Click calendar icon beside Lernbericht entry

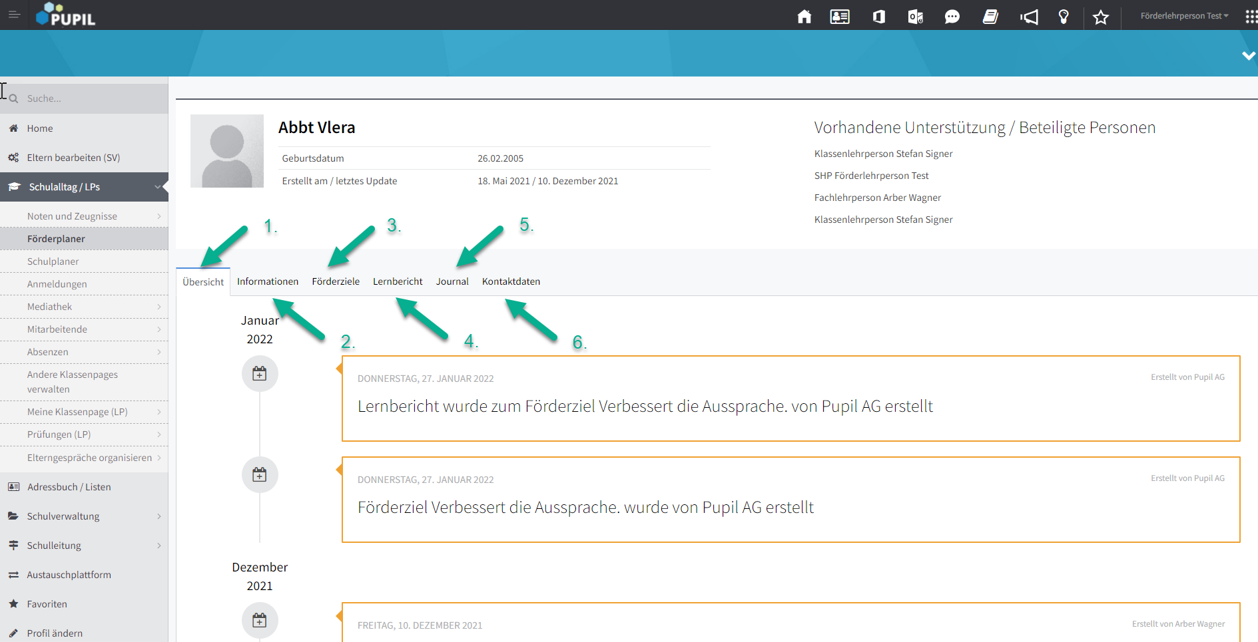coord(260,374)
